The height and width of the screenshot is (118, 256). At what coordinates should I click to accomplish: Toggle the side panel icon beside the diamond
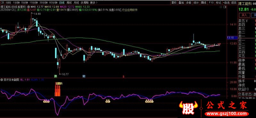click(x=225, y=7)
